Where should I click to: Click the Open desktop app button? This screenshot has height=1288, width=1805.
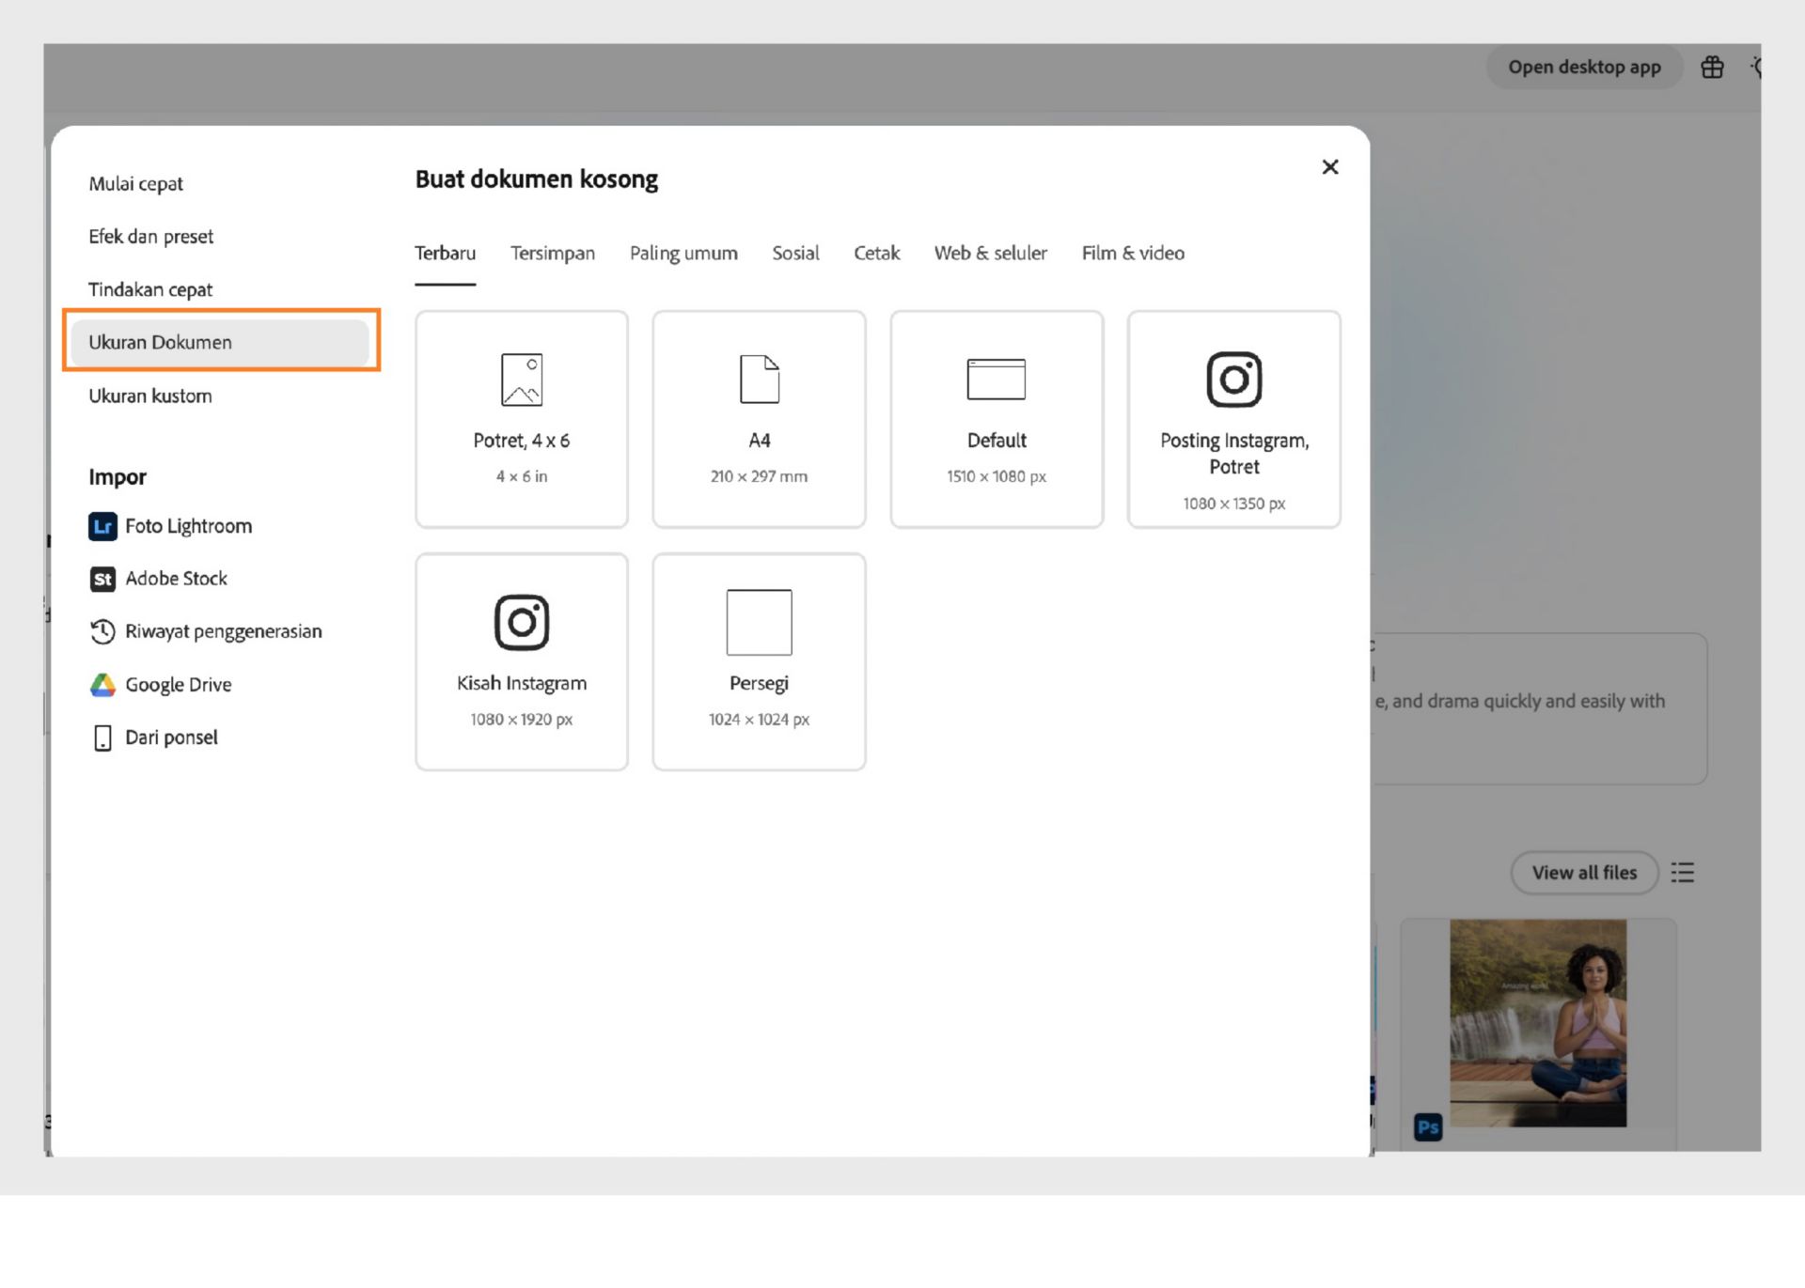pos(1584,68)
